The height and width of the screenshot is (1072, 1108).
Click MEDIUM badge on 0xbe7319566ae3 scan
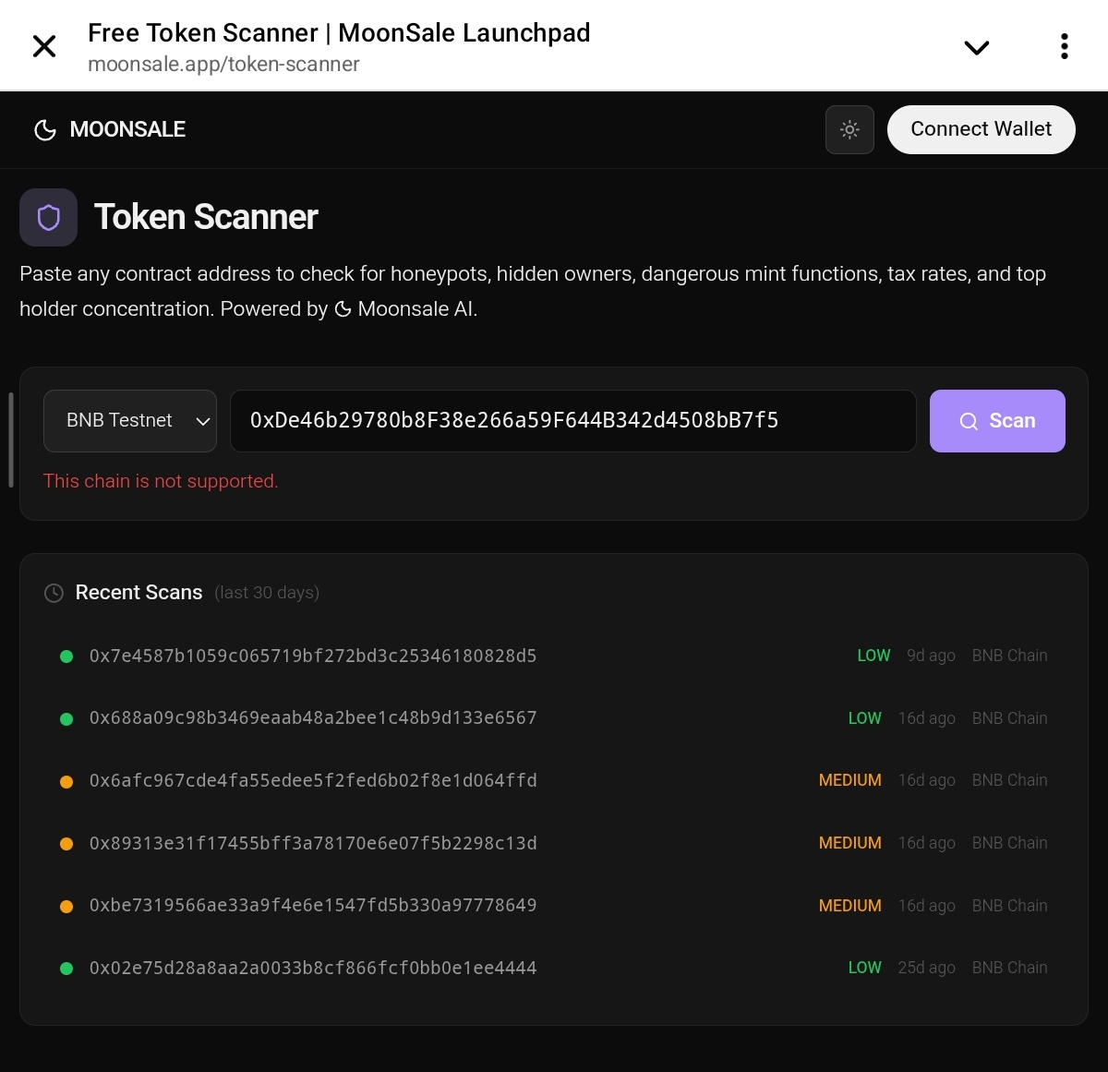850,906
